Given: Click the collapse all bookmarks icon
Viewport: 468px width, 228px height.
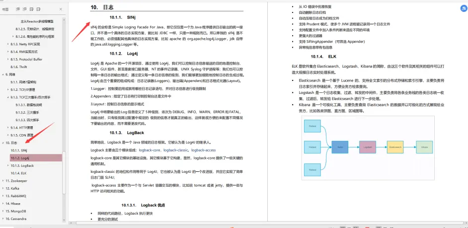Looking at the screenshot, I should coord(25,9).
